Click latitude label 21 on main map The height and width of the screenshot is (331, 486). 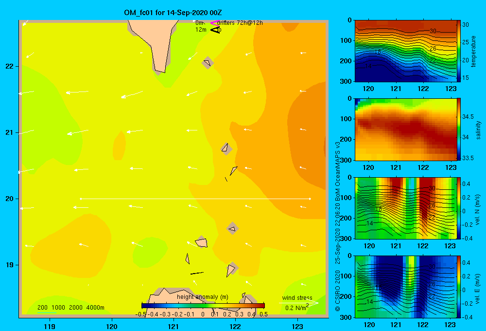9,132
